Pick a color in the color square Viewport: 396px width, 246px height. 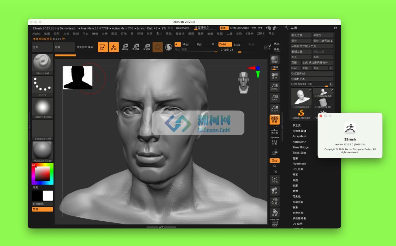click(x=42, y=174)
